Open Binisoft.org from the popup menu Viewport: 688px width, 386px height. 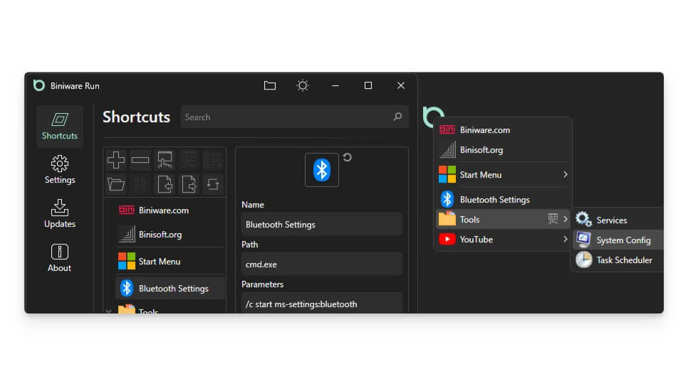(503, 150)
